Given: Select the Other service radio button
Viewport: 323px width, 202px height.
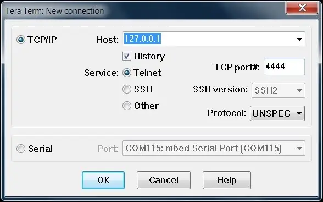Looking at the screenshot, I should [127, 106].
